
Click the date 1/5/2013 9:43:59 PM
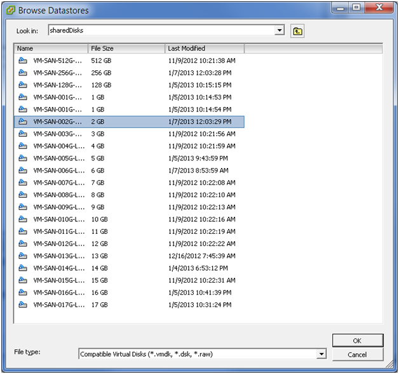point(198,158)
